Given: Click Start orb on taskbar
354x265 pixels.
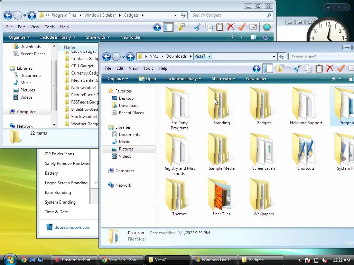Looking at the screenshot, I should pos(9,259).
